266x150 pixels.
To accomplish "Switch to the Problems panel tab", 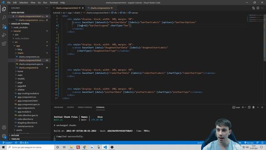I will click(x=59, y=107).
